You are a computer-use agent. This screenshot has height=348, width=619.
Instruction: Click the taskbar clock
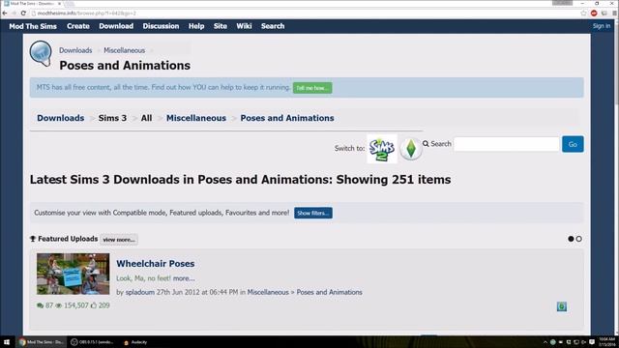607,342
